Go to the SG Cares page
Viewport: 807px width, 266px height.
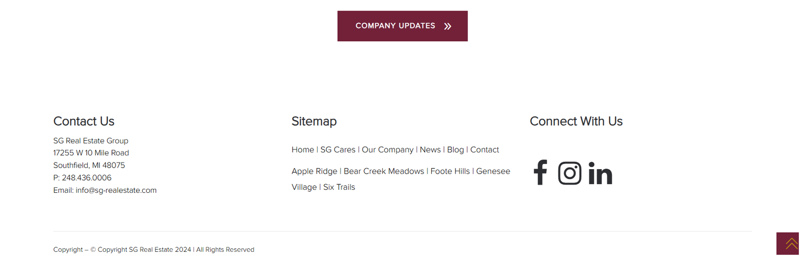click(338, 150)
